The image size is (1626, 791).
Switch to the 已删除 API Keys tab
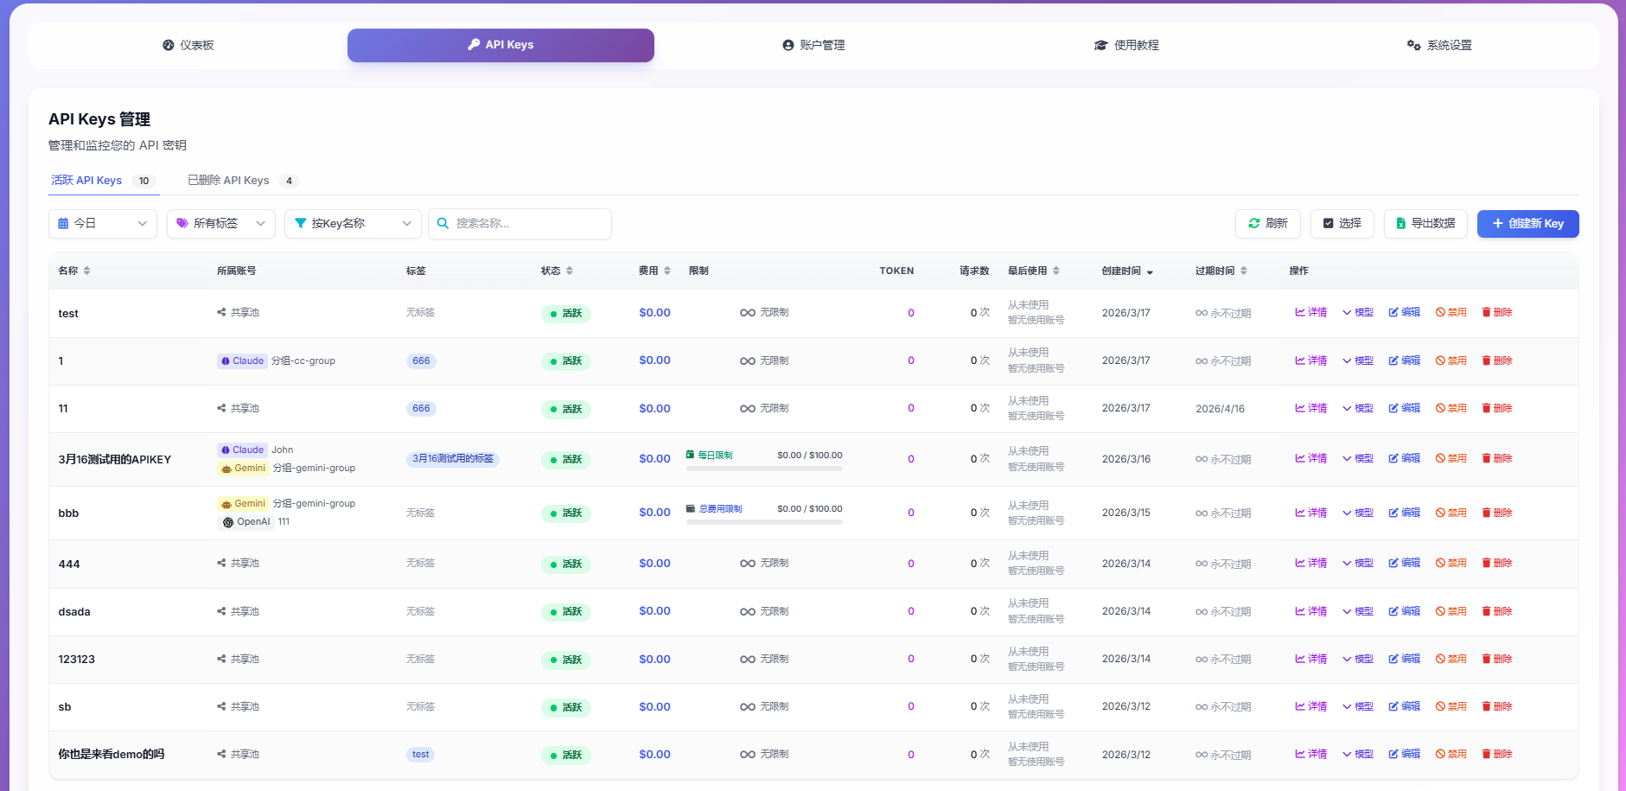pos(229,181)
